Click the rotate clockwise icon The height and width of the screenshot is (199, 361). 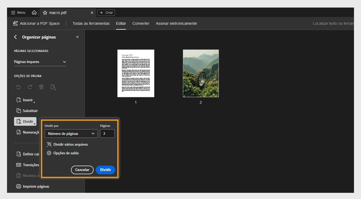pyautogui.click(x=30, y=87)
